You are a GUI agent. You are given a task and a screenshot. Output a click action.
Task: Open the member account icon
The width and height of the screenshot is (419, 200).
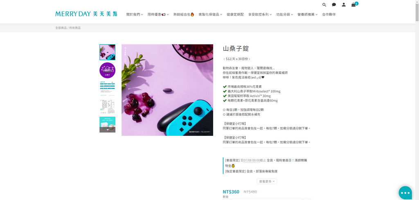tap(344, 5)
